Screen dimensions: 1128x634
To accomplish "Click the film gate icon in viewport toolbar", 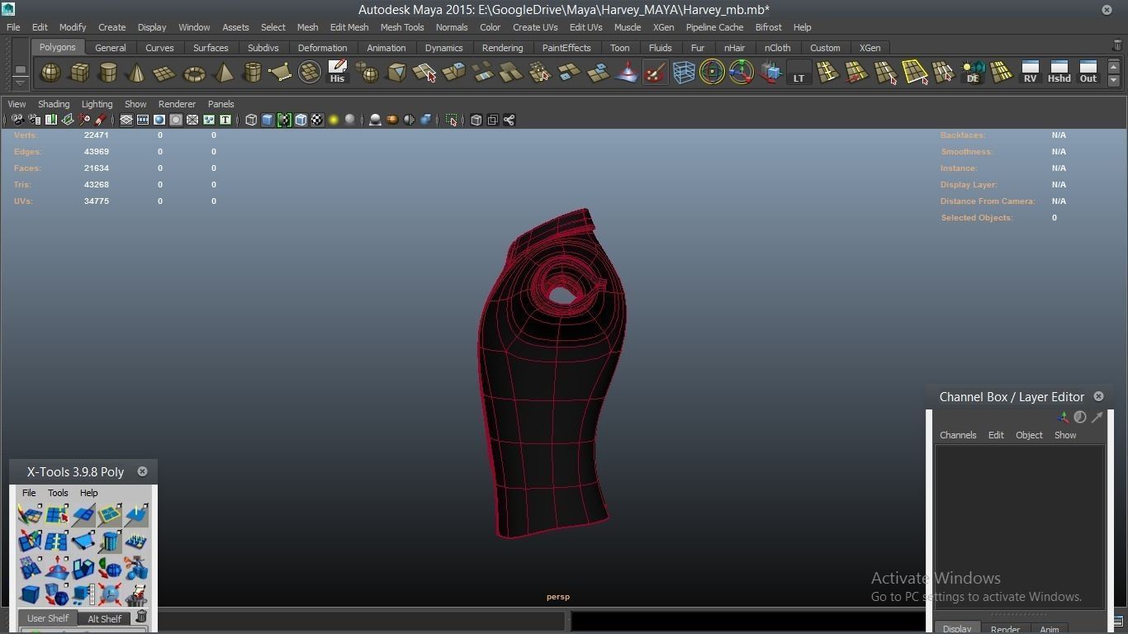I will click(x=143, y=120).
